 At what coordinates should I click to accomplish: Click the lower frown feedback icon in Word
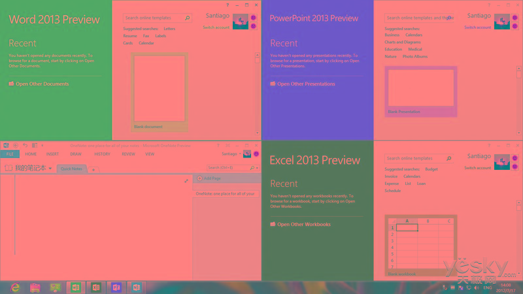[254, 26]
